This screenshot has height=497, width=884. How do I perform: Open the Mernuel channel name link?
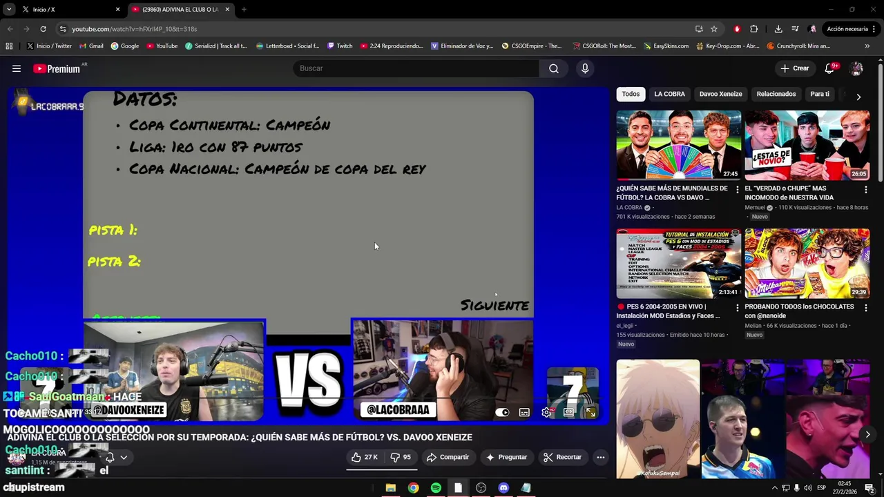[755, 208]
